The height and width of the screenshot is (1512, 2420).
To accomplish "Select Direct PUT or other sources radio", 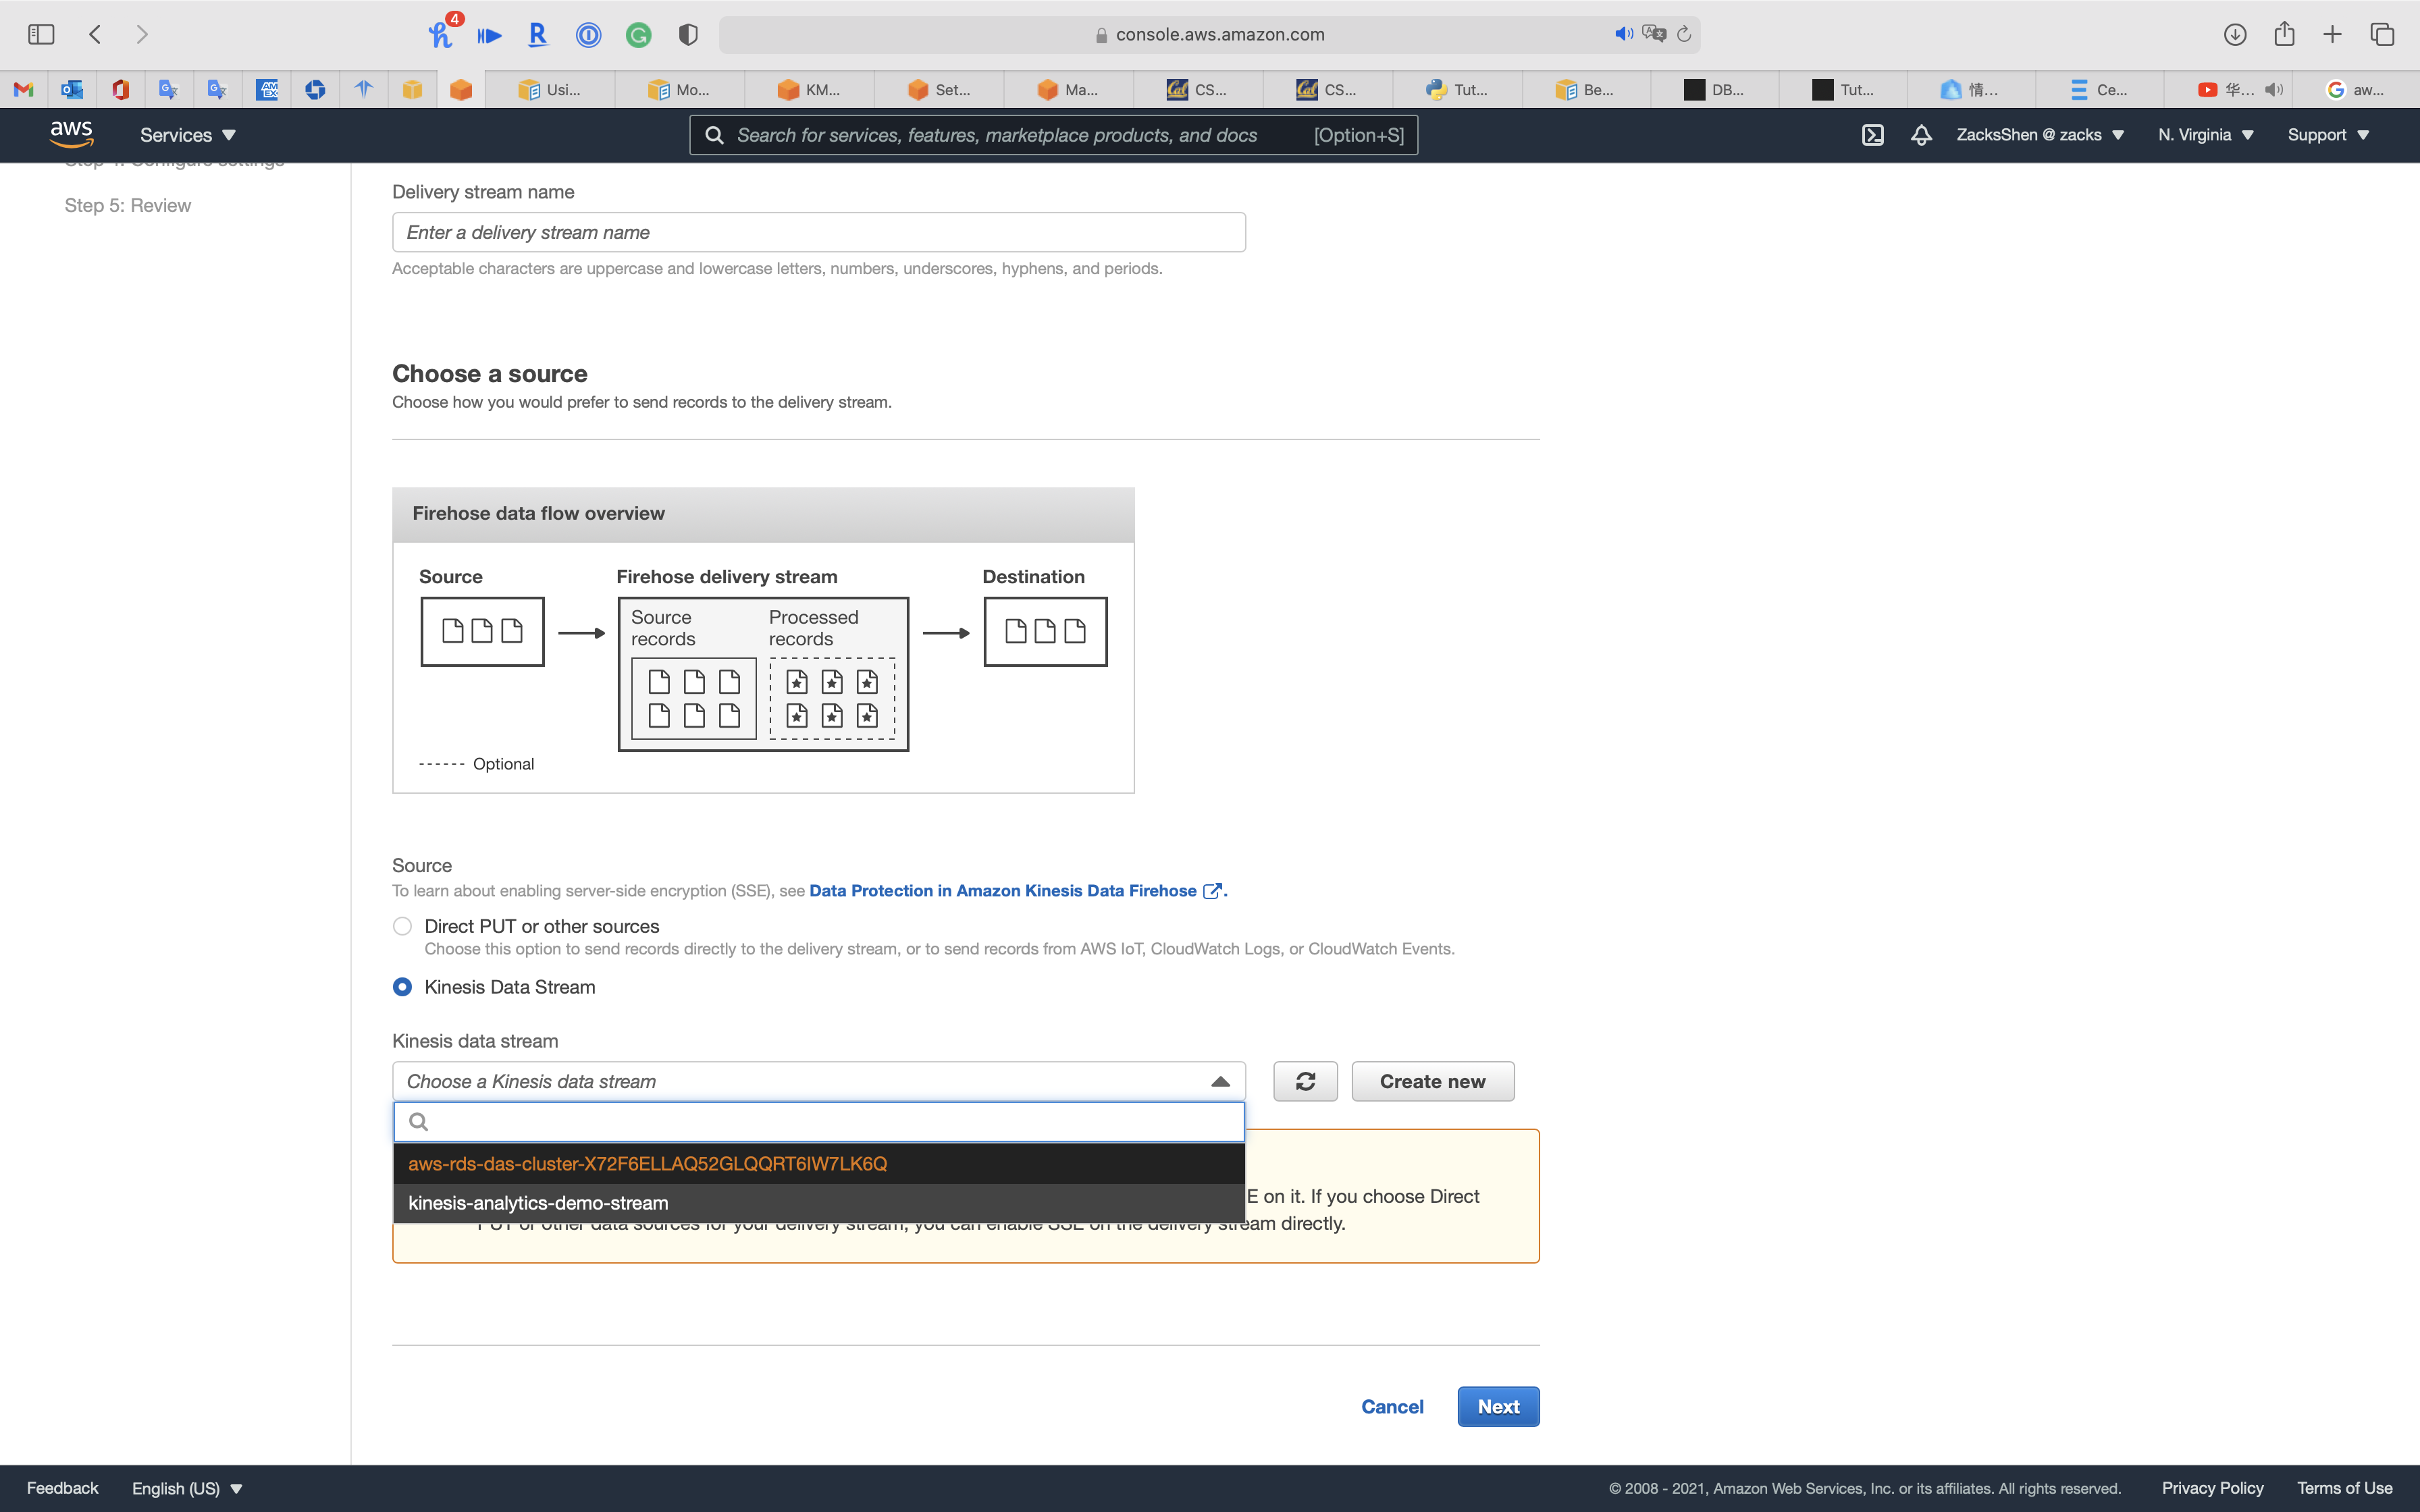I will (x=402, y=926).
